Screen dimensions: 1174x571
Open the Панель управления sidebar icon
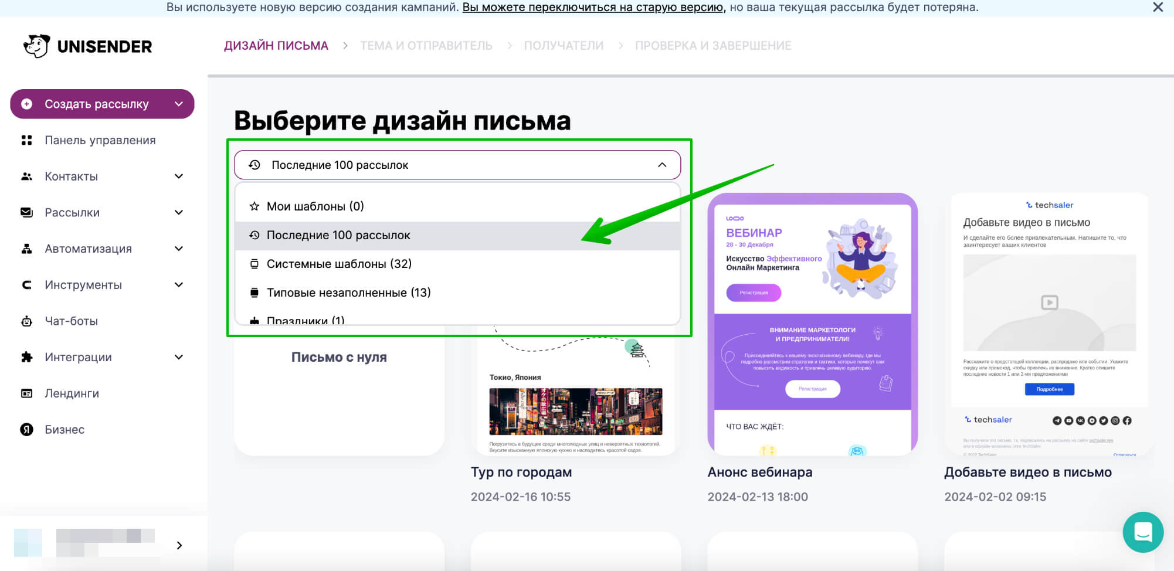[27, 140]
